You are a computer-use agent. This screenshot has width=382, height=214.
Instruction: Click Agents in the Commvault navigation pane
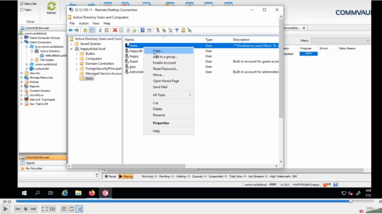coord(42,163)
